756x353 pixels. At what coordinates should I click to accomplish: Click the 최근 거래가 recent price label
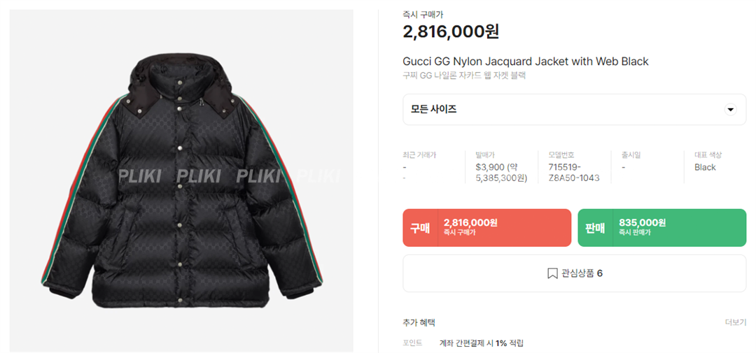[419, 155]
